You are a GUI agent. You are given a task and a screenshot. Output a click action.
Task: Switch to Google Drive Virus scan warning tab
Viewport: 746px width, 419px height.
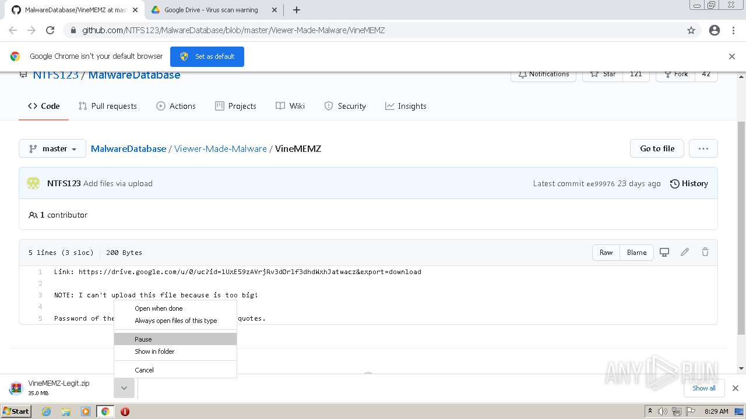click(x=211, y=10)
